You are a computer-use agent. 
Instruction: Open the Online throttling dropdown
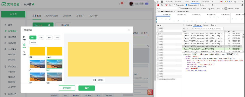(x=204, y=5)
